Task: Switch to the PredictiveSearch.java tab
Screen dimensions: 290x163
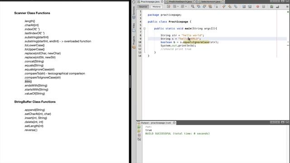Action: (180, 2)
